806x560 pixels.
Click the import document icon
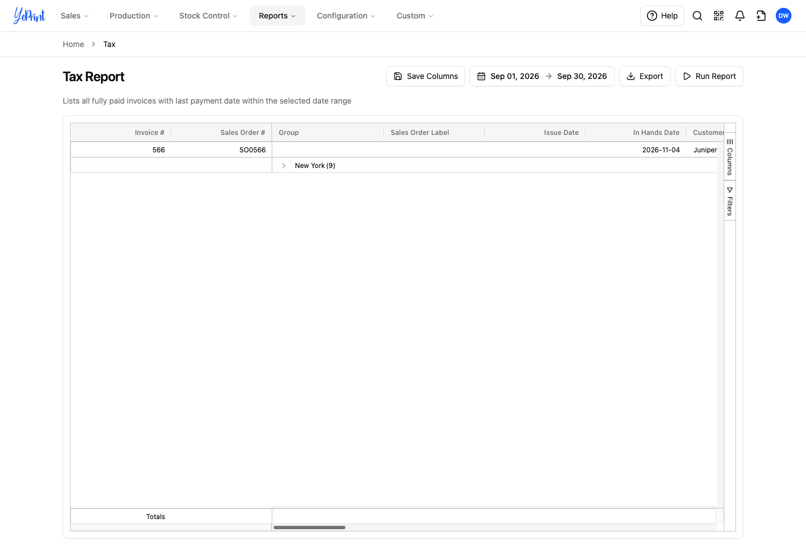pos(761,16)
